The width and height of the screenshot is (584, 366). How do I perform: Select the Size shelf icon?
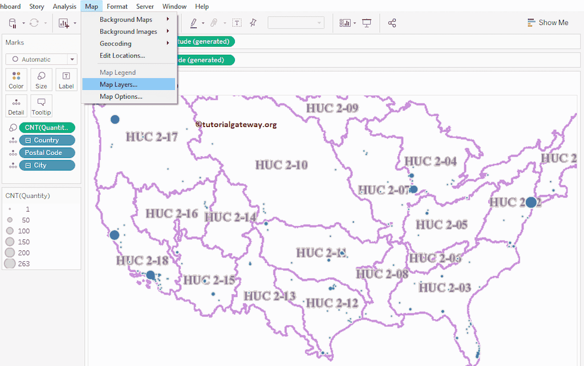tap(41, 79)
